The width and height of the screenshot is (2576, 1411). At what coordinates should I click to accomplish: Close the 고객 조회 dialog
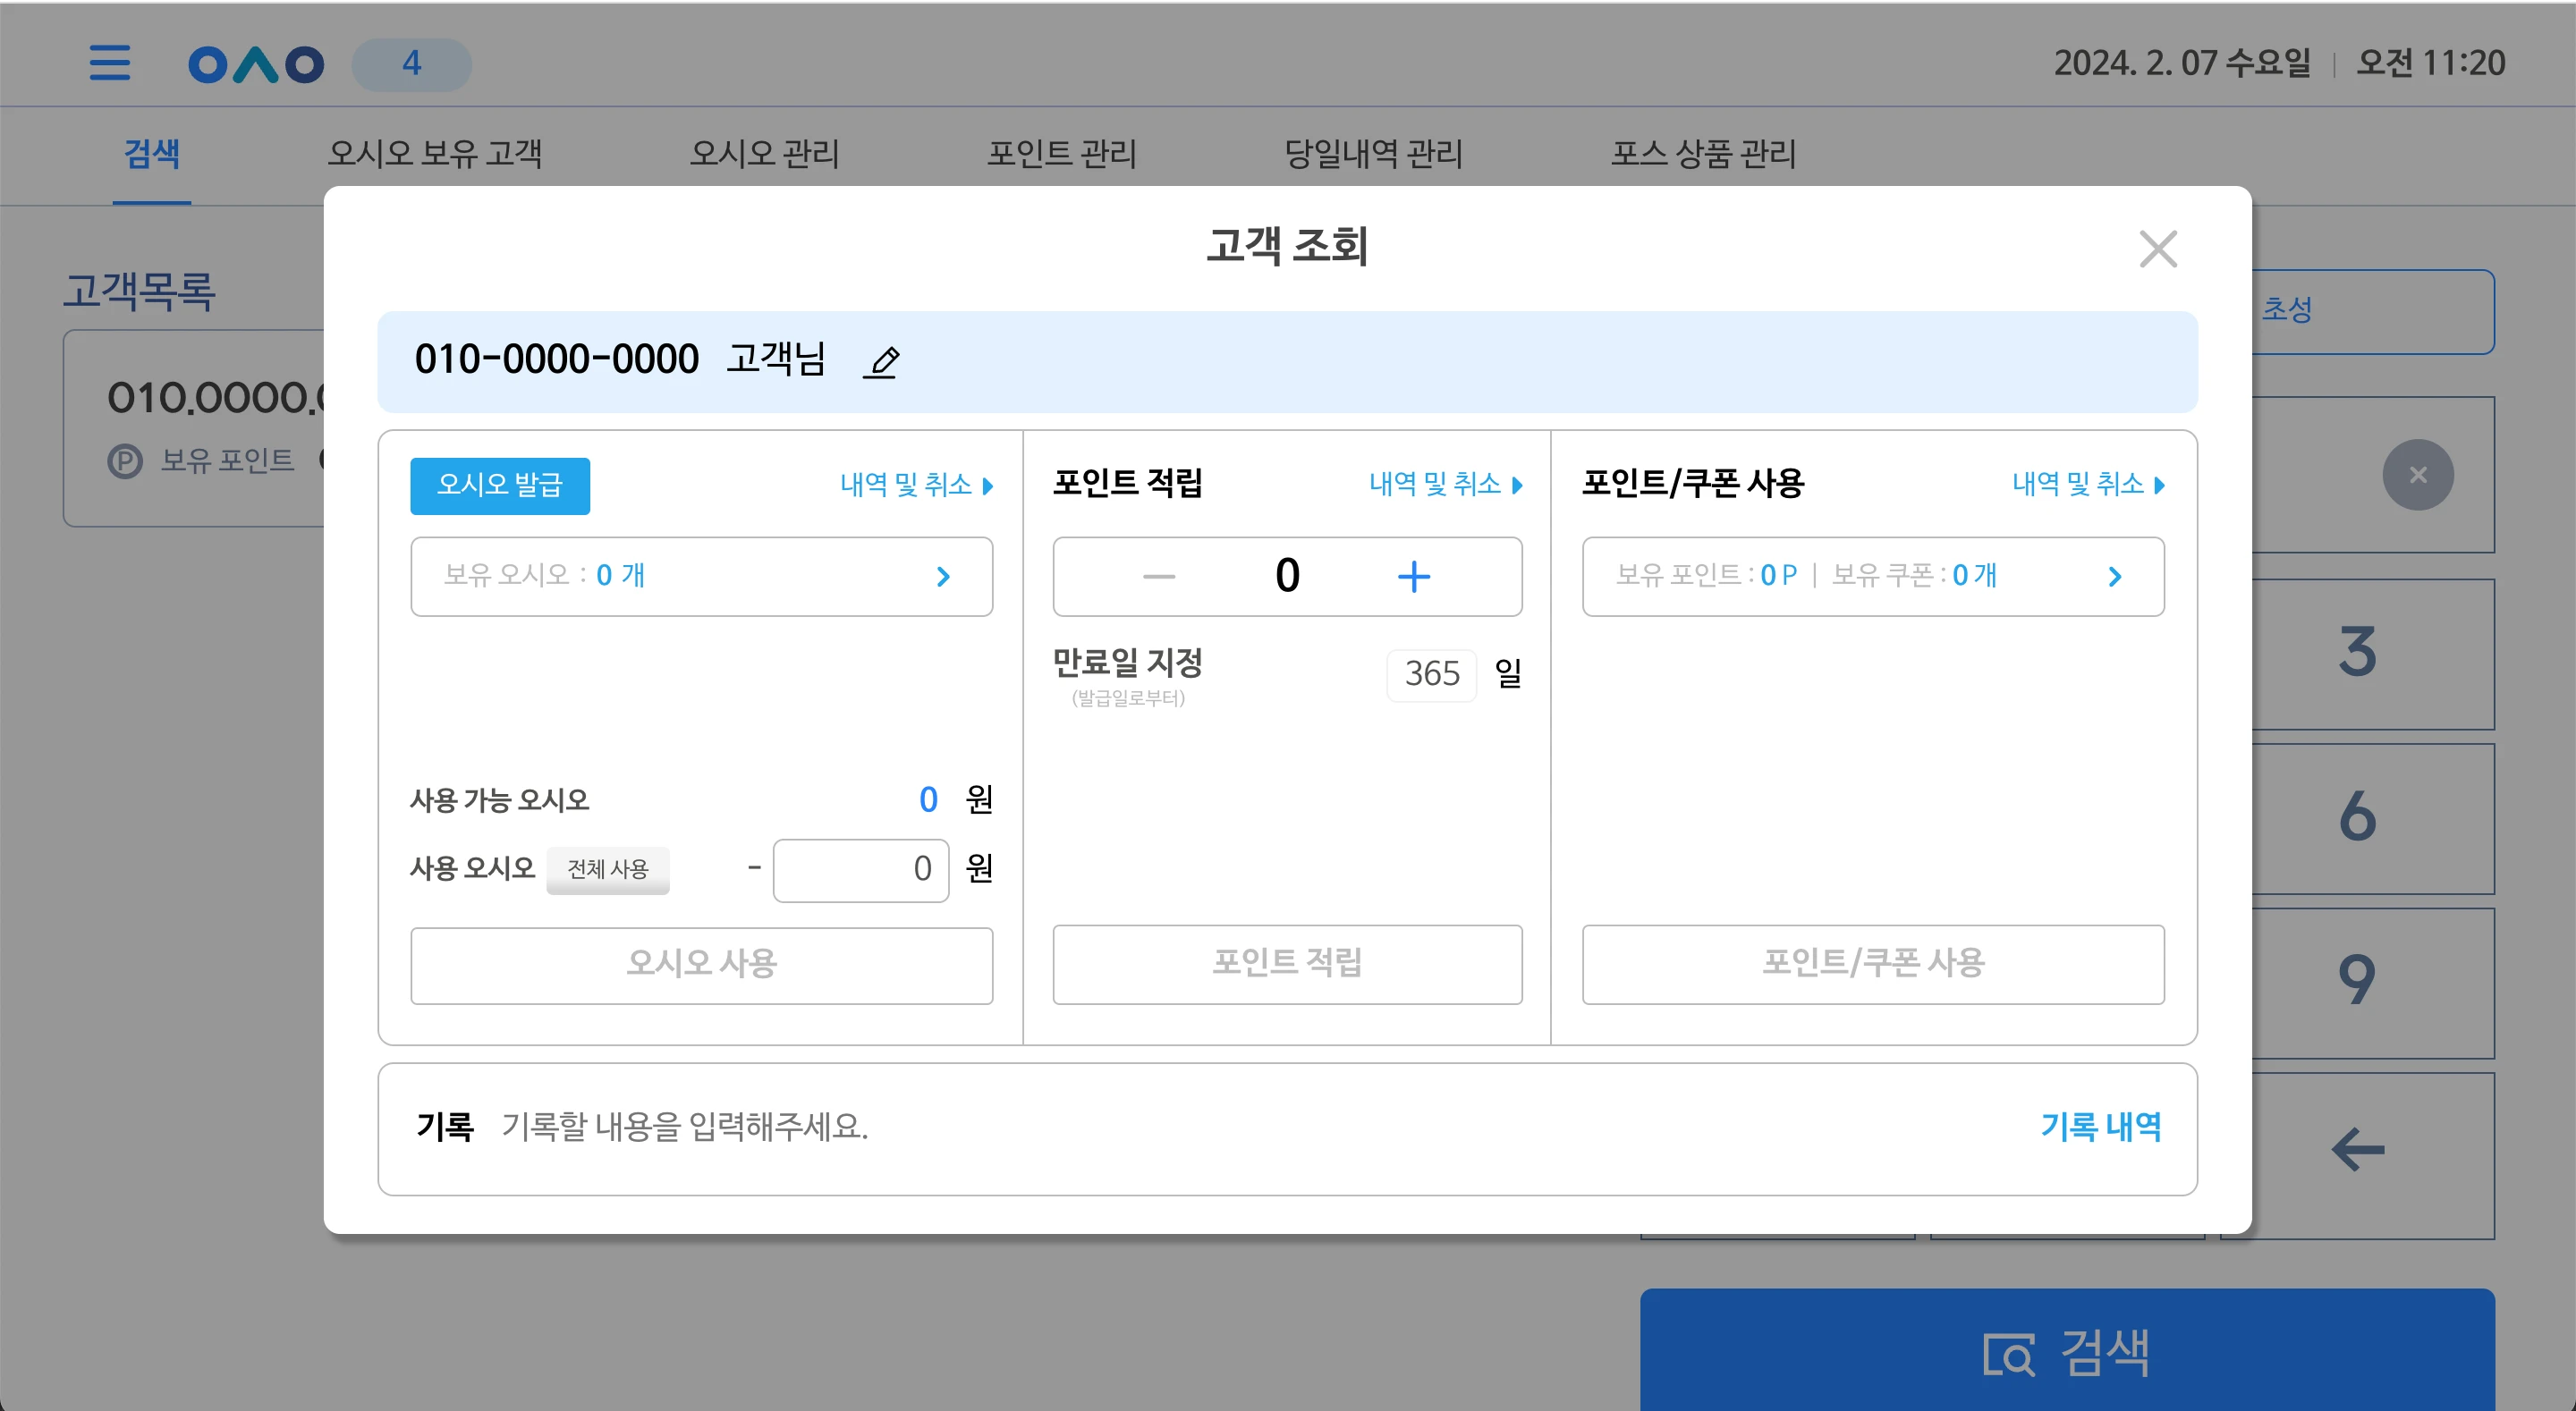[x=2157, y=249]
